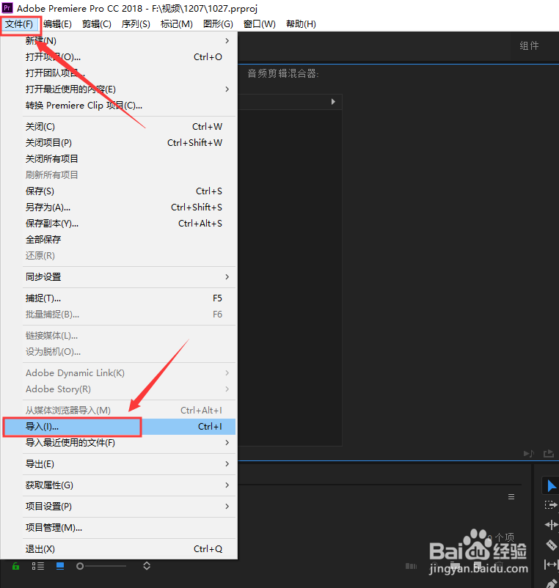The height and width of the screenshot is (588, 559).
Task: Open the 图形(G) menu
Action: tap(218, 24)
